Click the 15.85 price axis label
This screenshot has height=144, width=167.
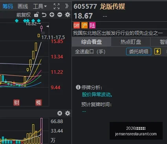(x=57, y=41)
